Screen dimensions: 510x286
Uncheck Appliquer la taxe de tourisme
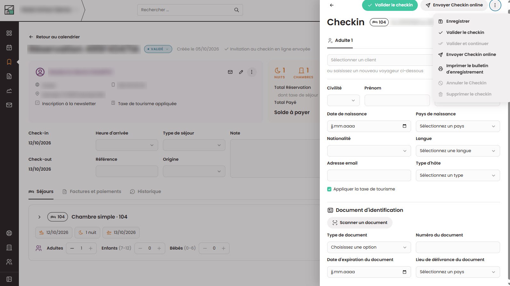[x=329, y=189]
